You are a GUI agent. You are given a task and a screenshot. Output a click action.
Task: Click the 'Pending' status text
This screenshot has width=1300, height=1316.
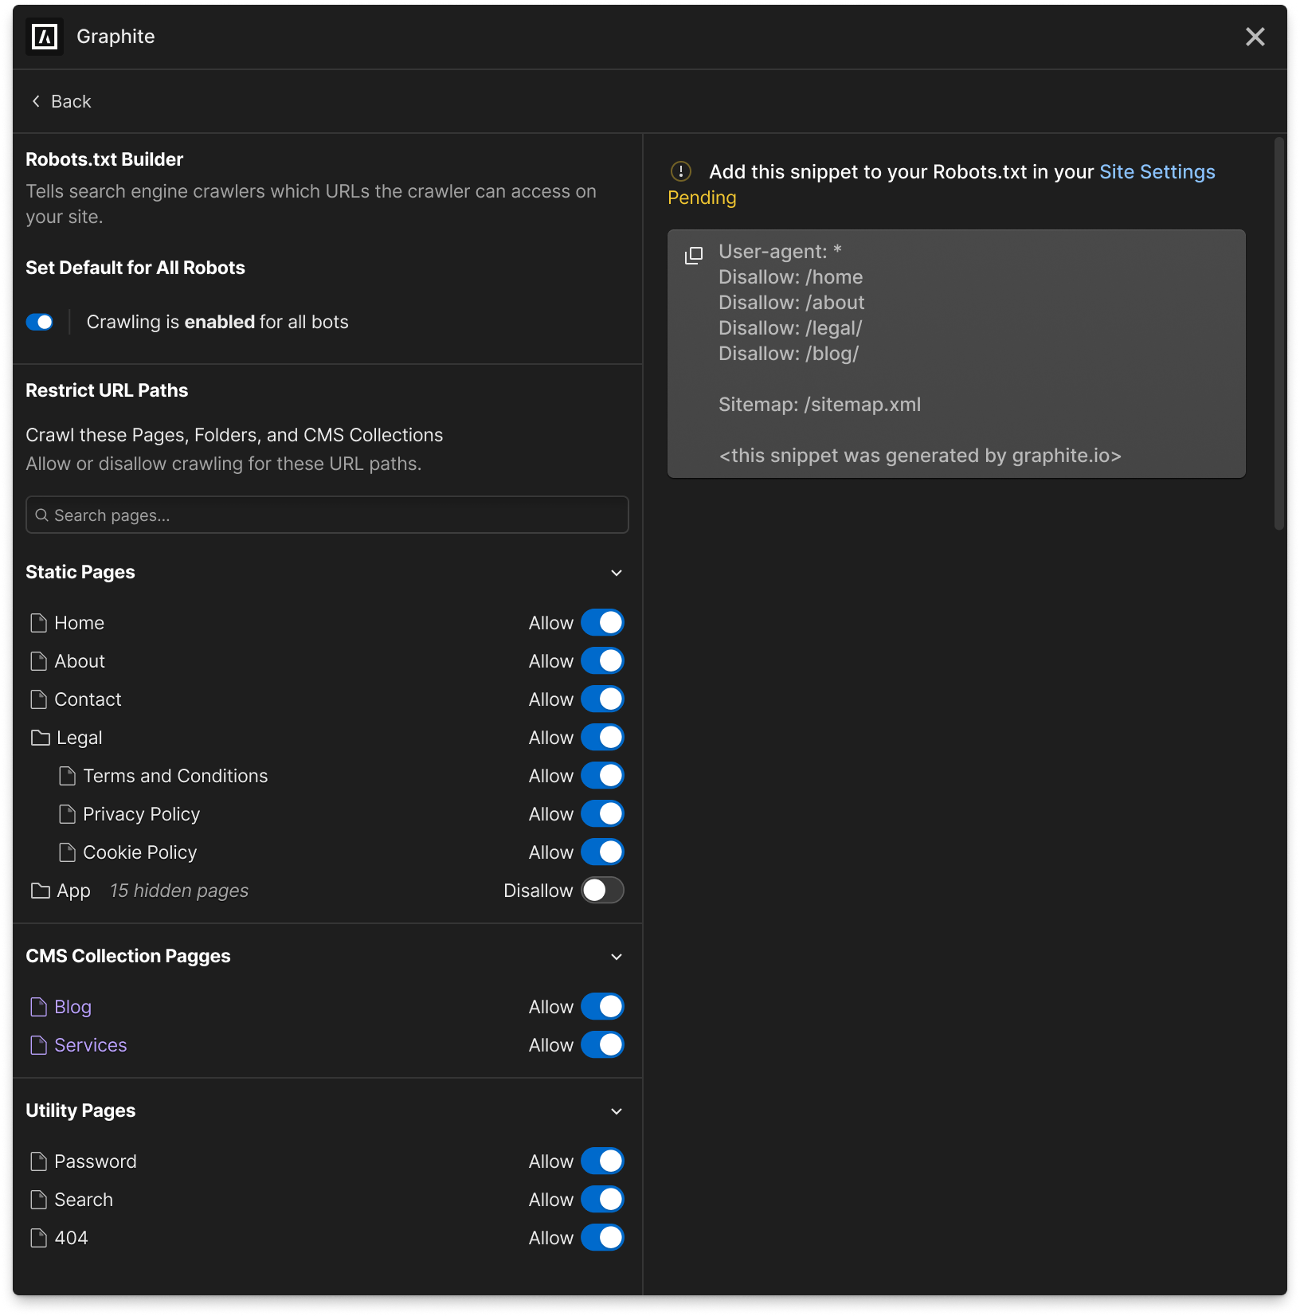point(702,198)
